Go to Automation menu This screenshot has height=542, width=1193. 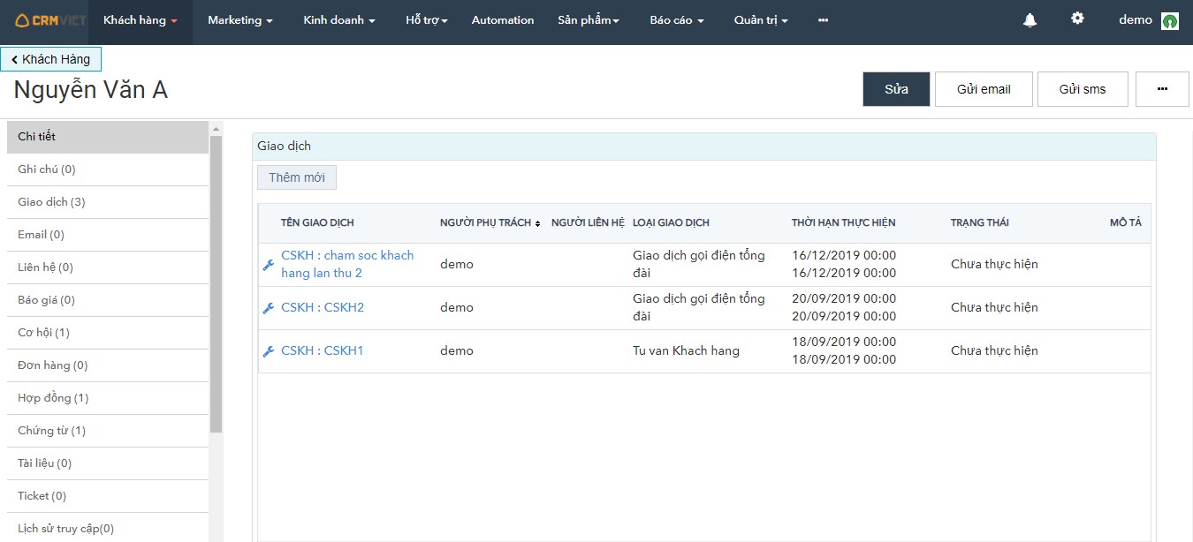tap(503, 19)
